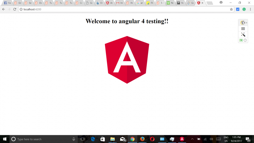Open the blue extension icon in toolbar

[238, 9]
